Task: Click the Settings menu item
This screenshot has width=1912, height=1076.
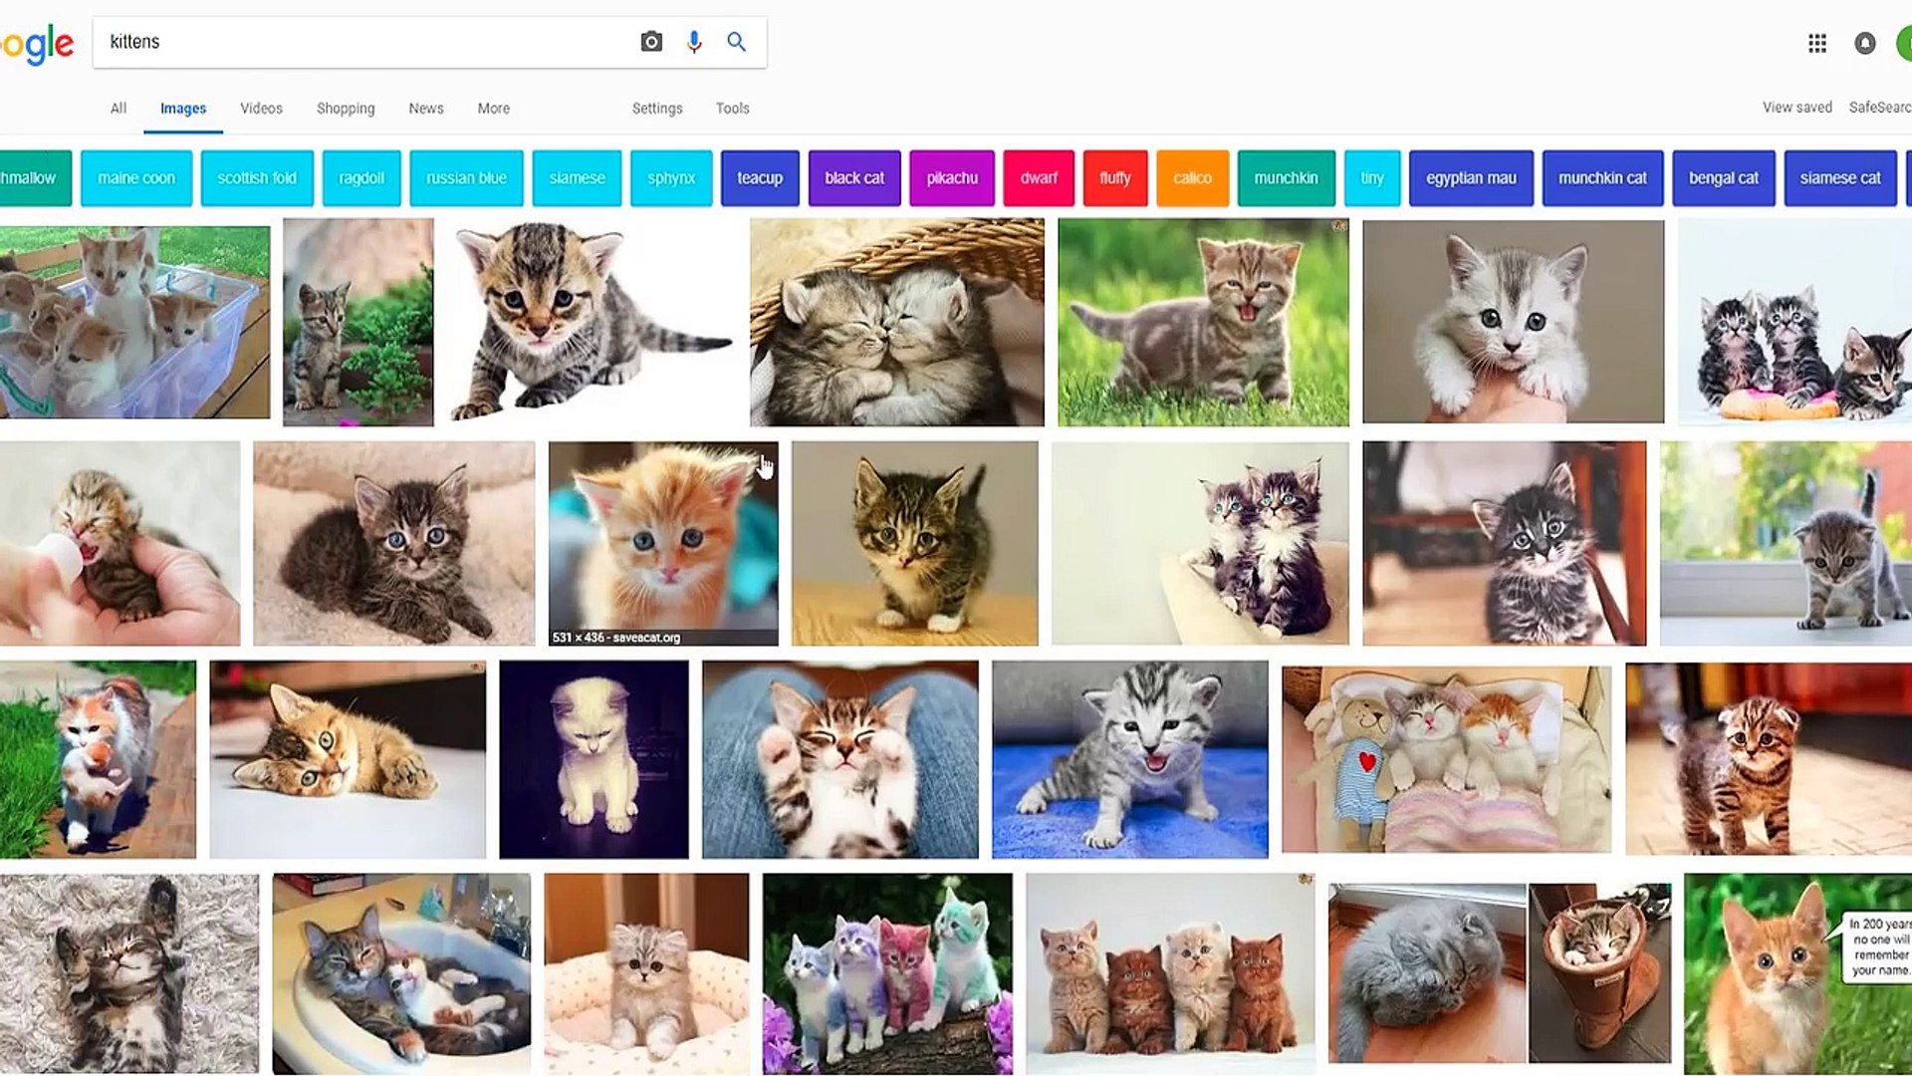Action: 656,108
